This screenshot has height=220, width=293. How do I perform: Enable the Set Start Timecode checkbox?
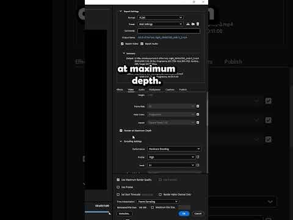(x=118, y=194)
